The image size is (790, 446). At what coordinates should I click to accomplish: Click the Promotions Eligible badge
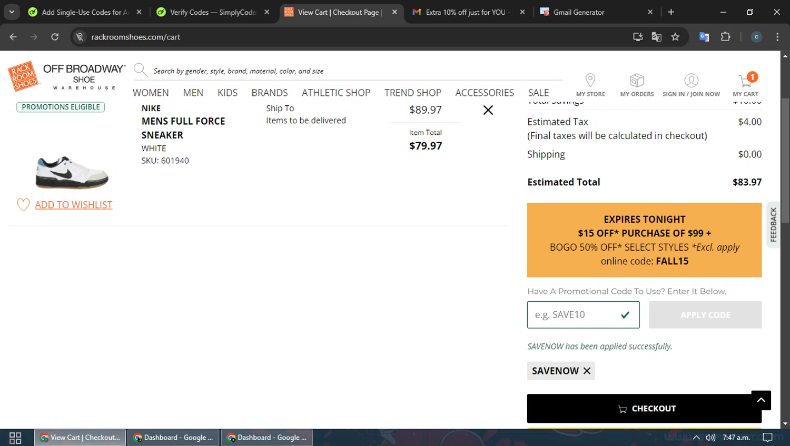click(x=61, y=107)
